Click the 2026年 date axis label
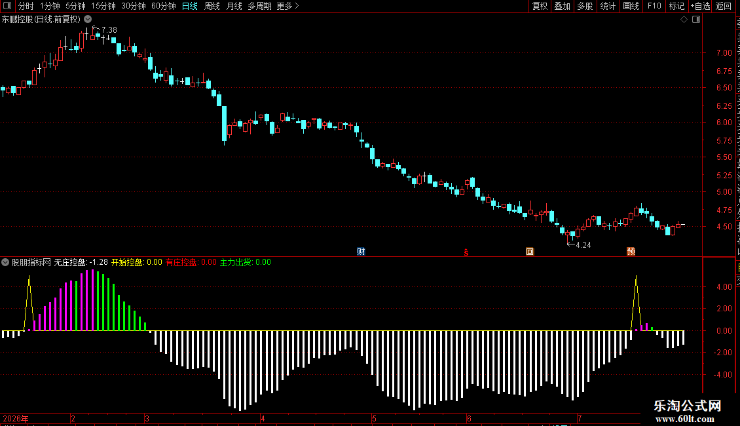The image size is (740, 426). 16,418
